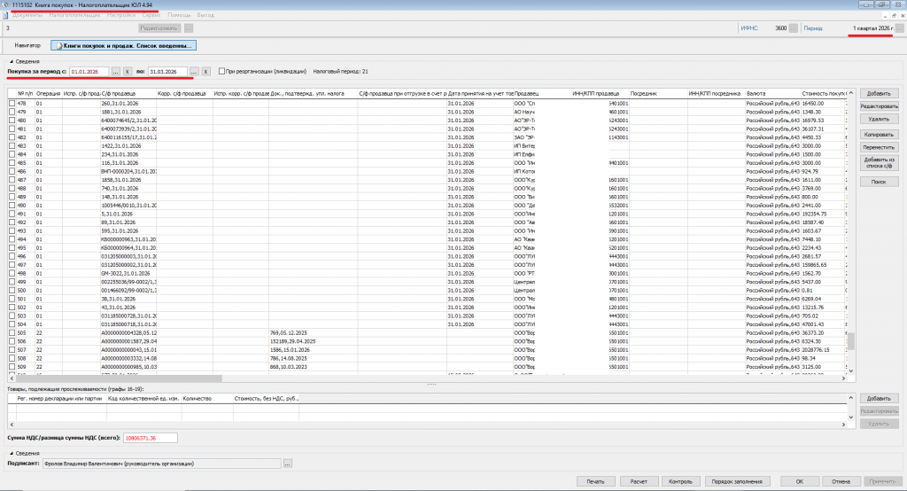The height and width of the screenshot is (491, 907).
Task: Click Добавить button for traceable goods table
Action: [x=879, y=398]
